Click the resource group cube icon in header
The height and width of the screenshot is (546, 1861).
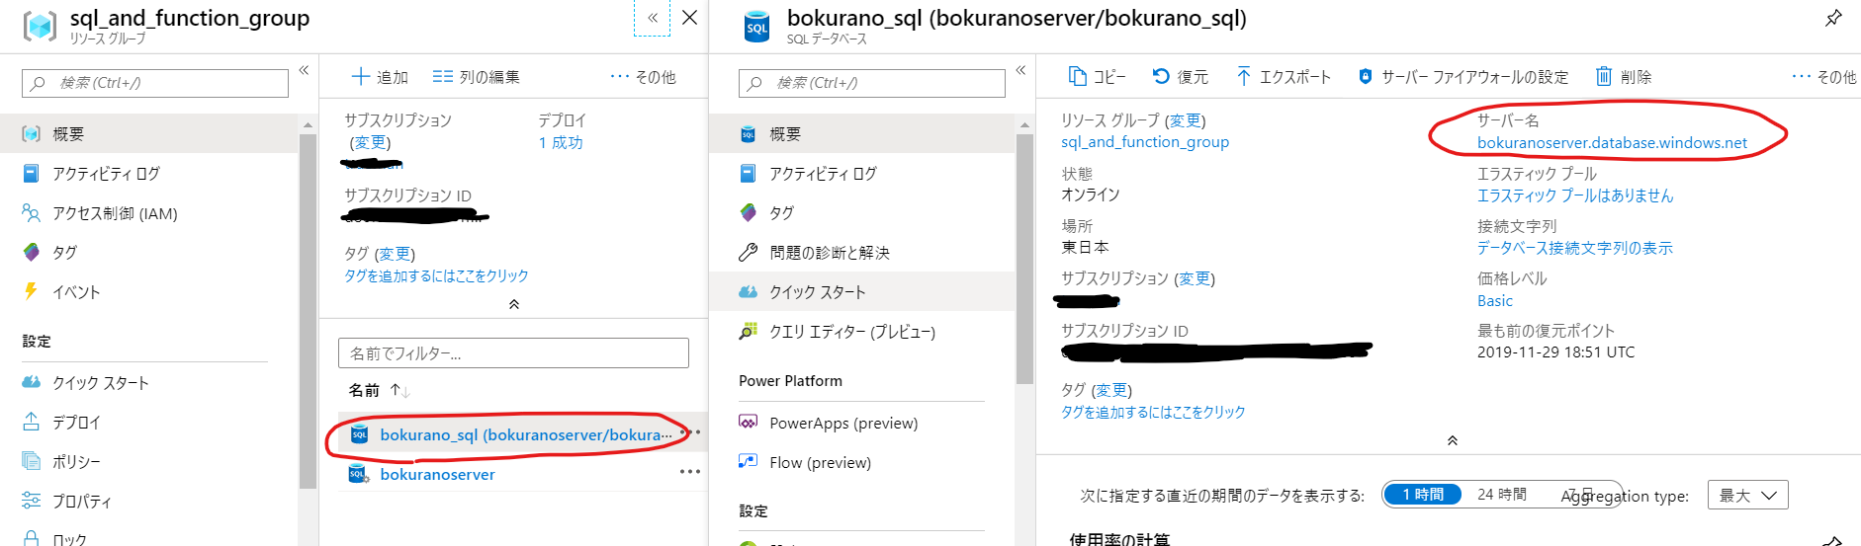[x=41, y=26]
